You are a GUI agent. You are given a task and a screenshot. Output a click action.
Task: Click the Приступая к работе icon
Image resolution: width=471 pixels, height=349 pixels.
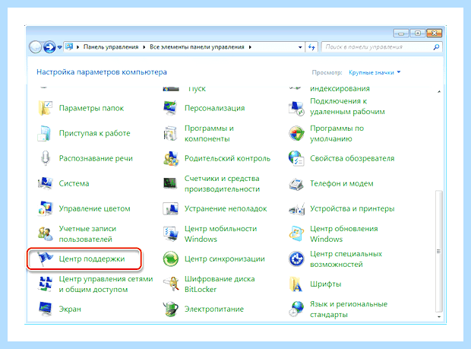click(x=45, y=133)
